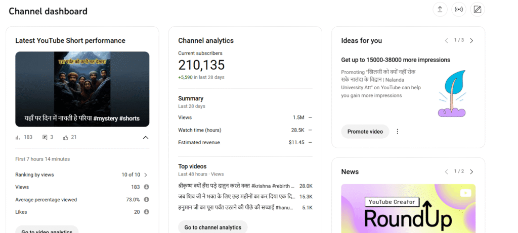Open the create post pencil icon

[477, 10]
